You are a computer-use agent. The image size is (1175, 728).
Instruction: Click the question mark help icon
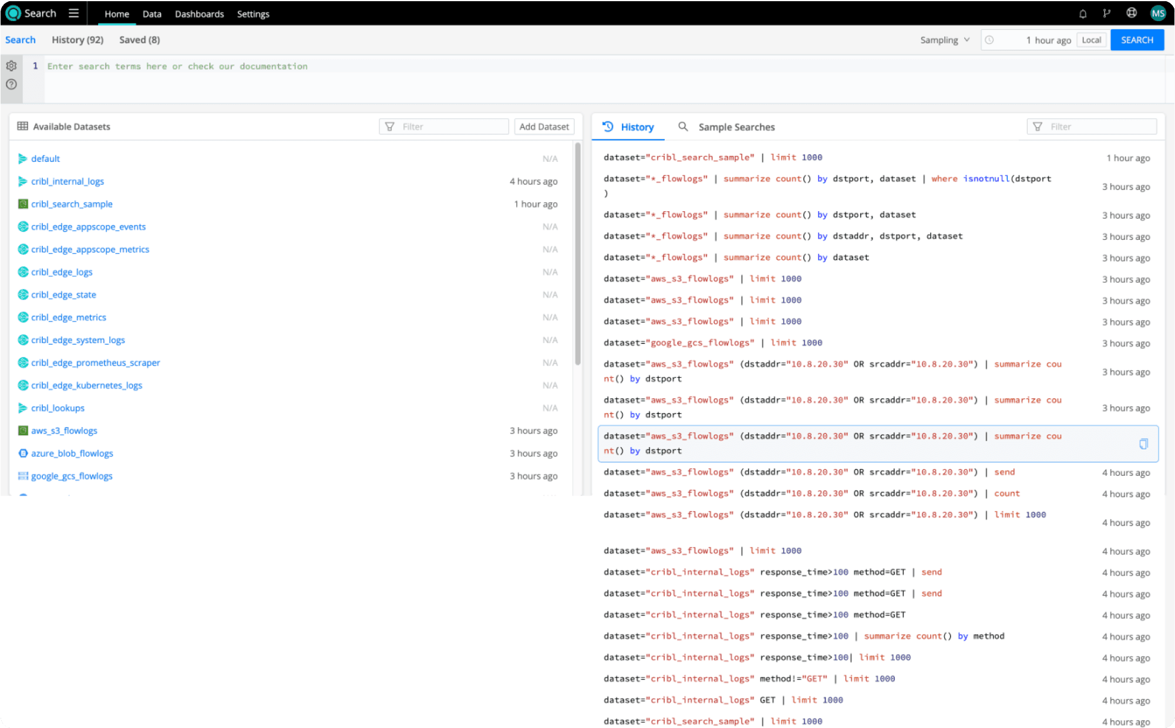click(x=11, y=84)
